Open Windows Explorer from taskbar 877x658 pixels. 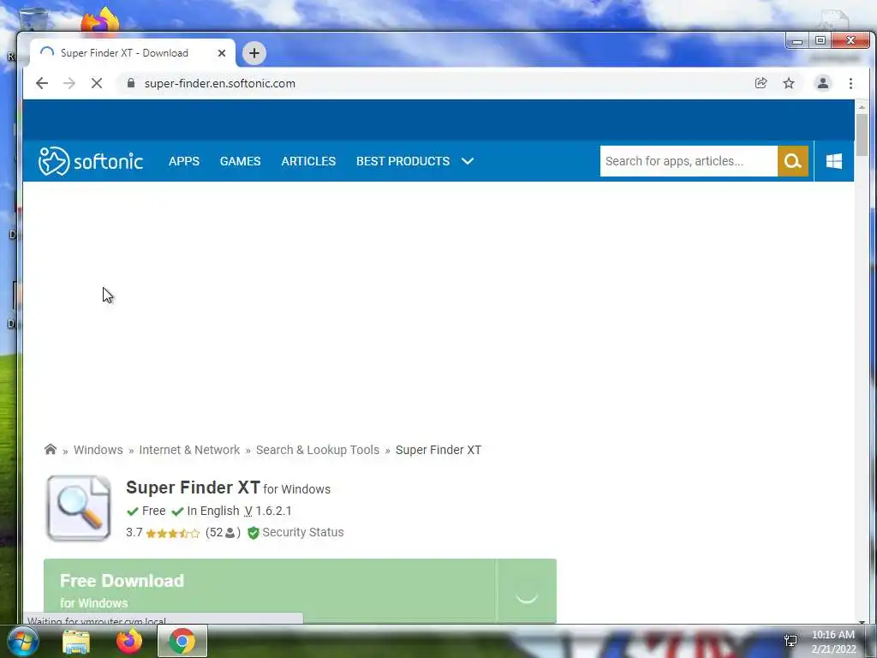coord(76,642)
